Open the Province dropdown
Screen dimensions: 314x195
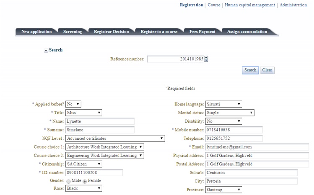pyautogui.click(x=223, y=190)
